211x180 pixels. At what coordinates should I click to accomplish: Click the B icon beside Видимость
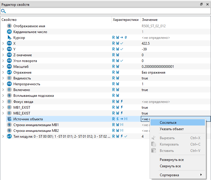point(9,78)
